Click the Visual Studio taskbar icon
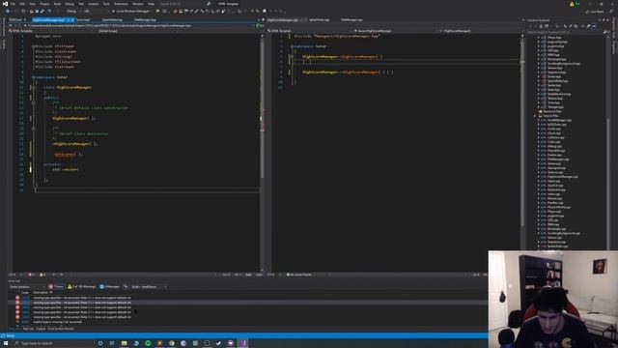 click(x=242, y=343)
